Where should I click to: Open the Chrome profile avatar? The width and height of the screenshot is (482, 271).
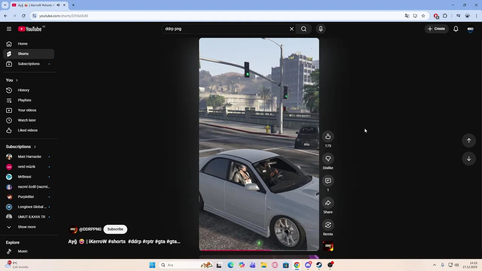(467, 16)
